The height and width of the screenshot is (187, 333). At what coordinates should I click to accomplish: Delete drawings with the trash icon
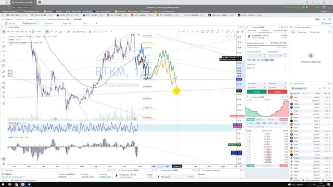[4, 103]
